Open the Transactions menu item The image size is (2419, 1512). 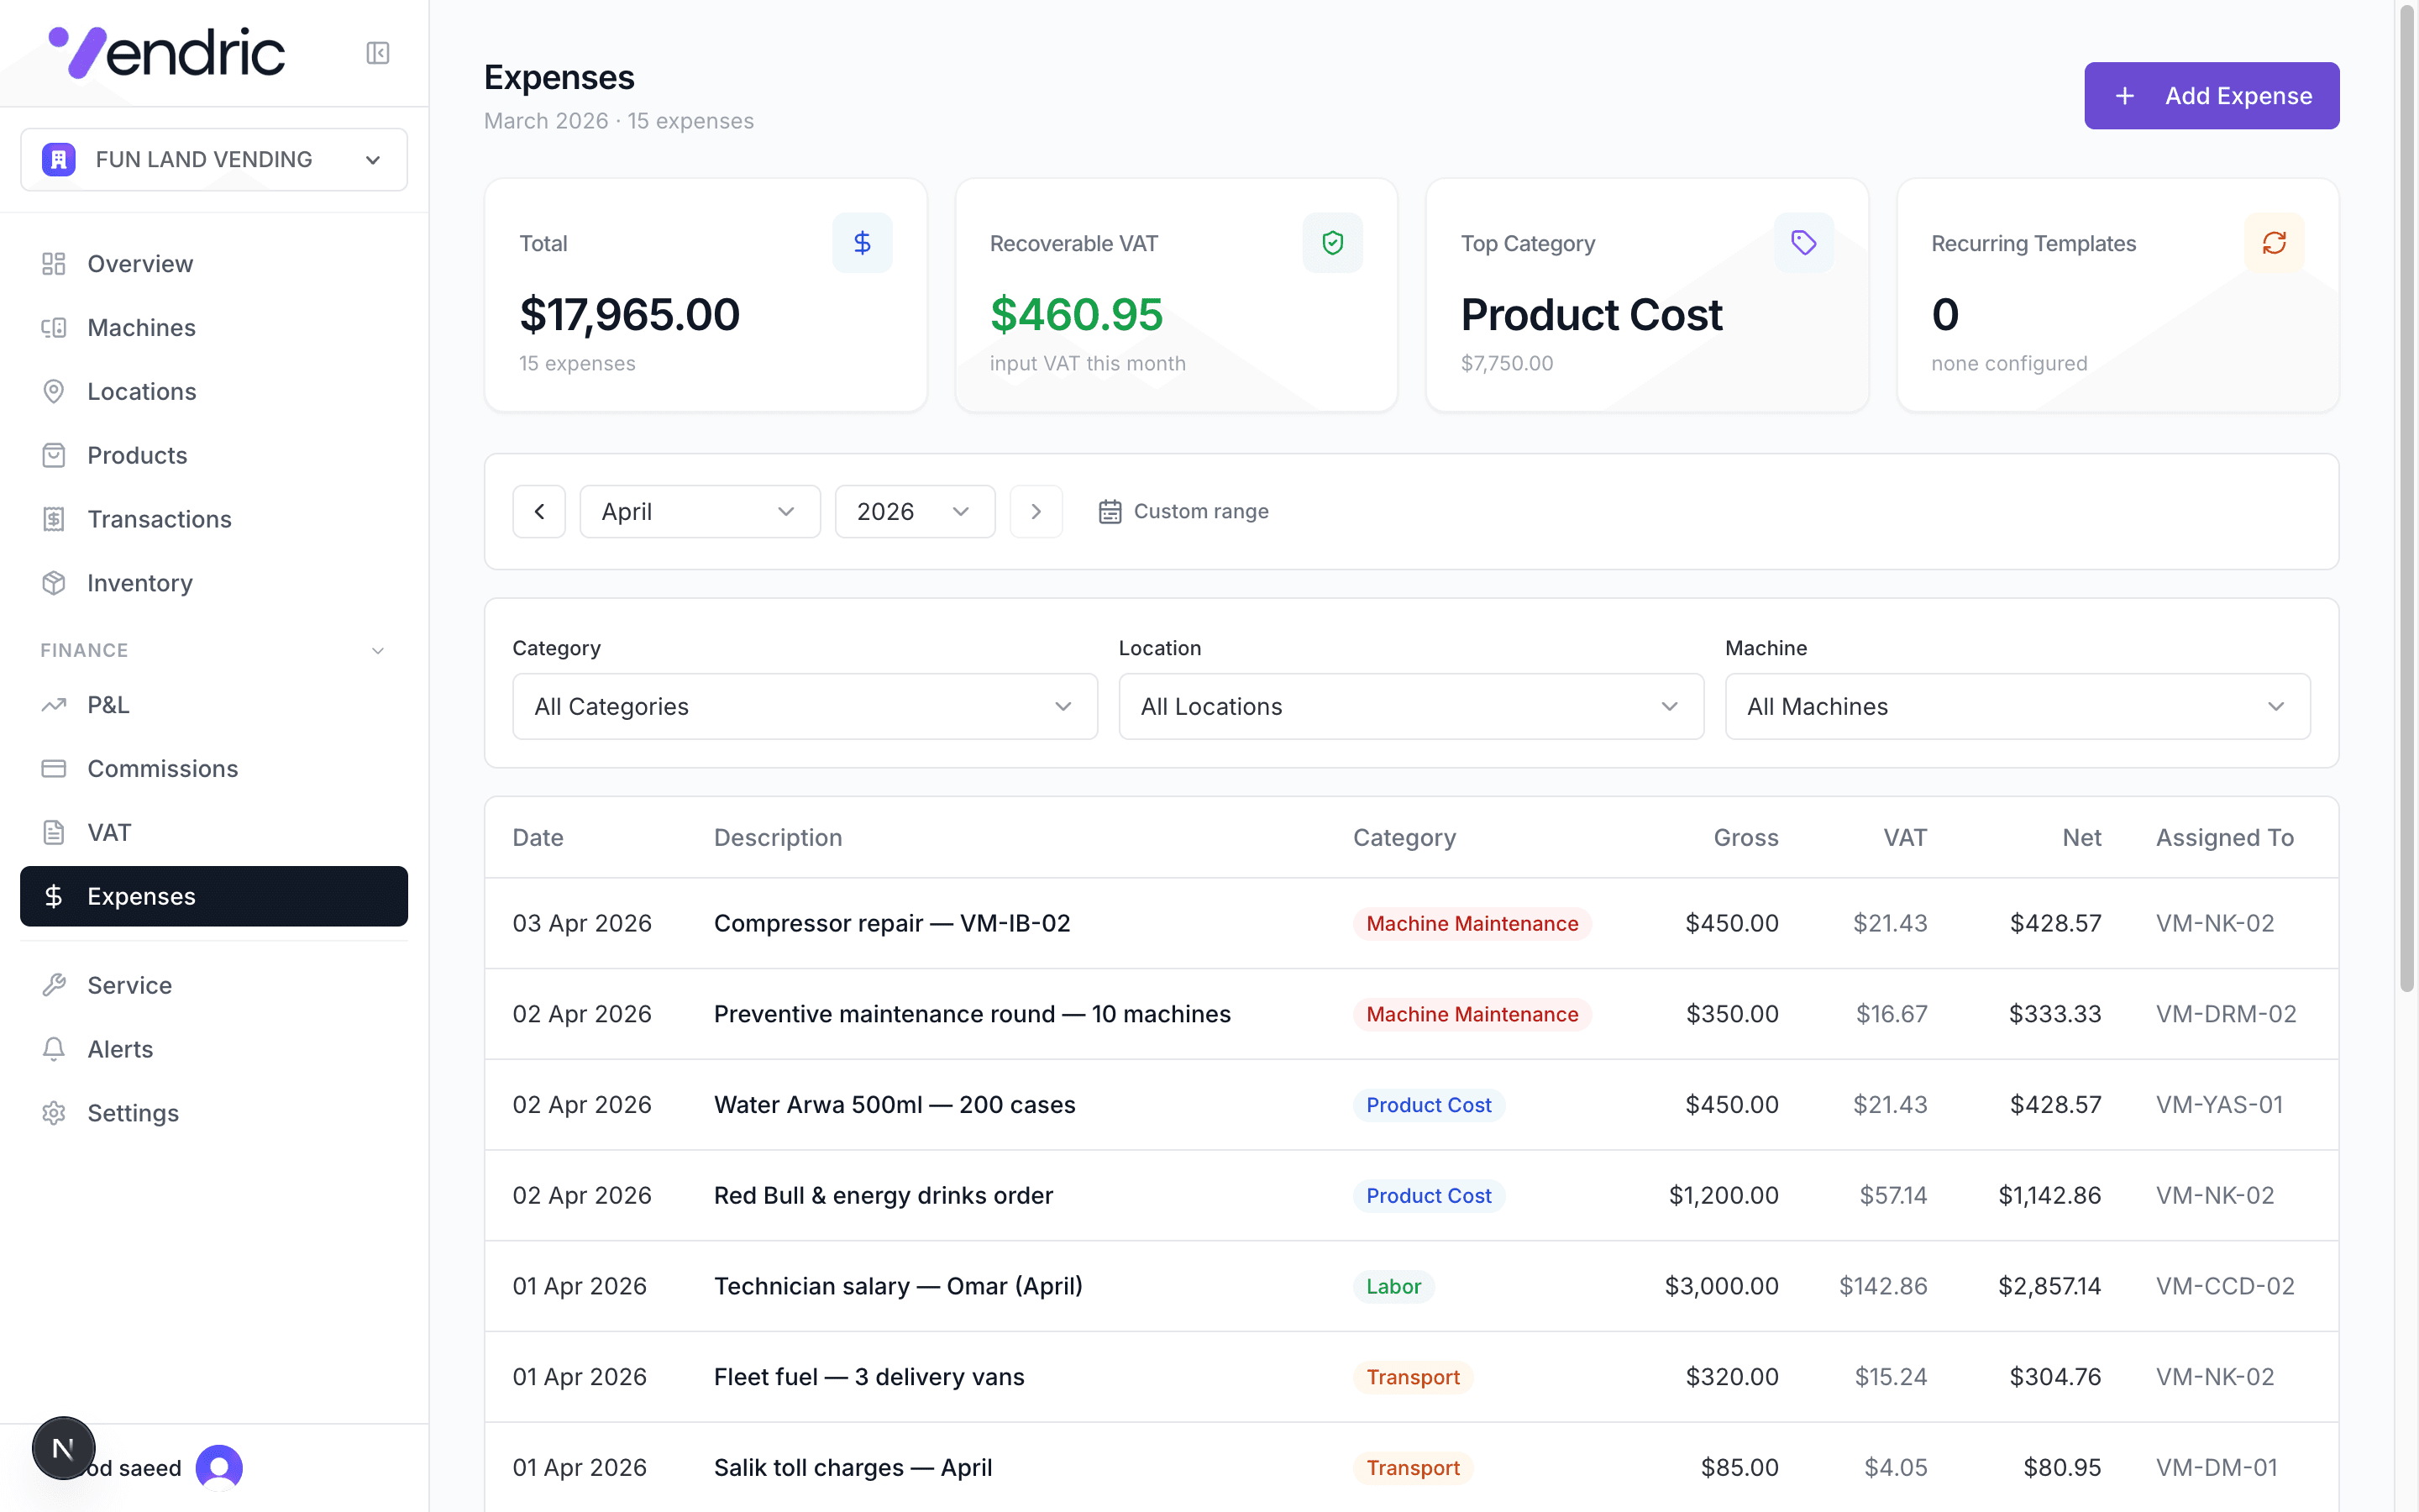click(x=159, y=519)
